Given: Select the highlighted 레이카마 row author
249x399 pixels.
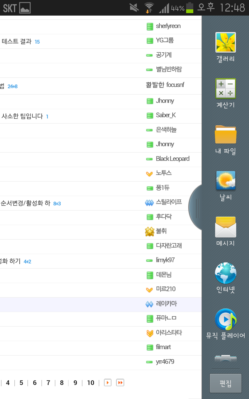Looking at the screenshot, I should click(x=166, y=304).
